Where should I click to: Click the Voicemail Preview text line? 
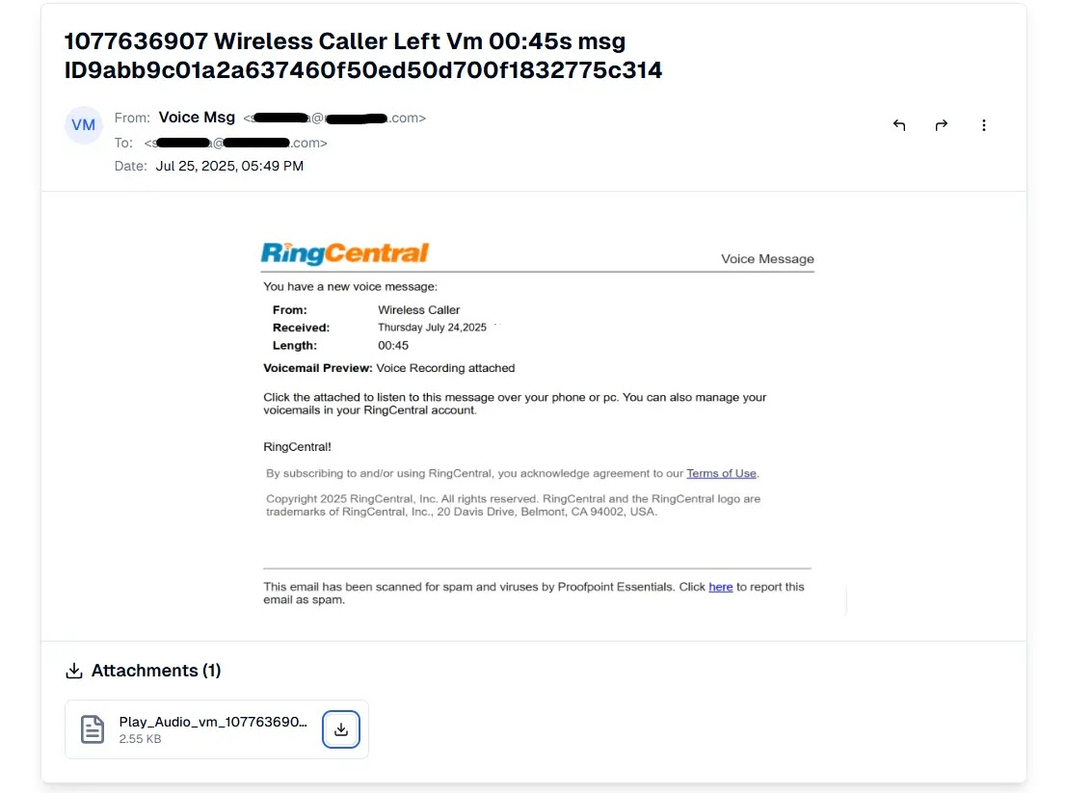389,368
